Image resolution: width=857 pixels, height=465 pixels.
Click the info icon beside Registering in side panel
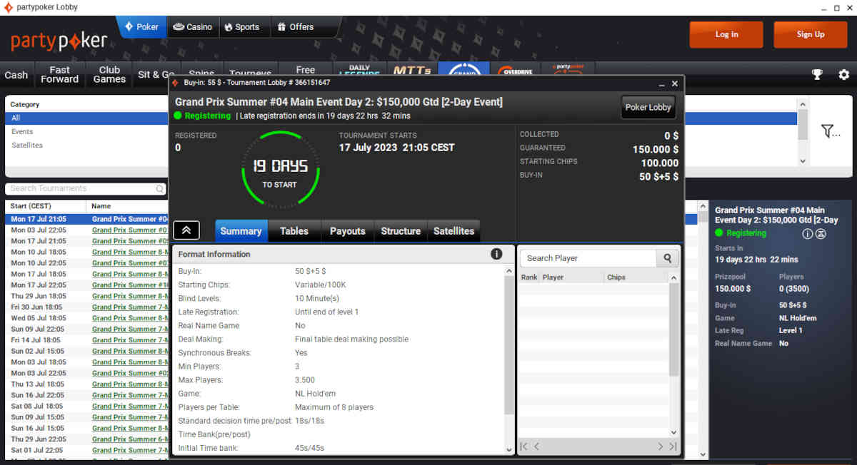(x=808, y=234)
